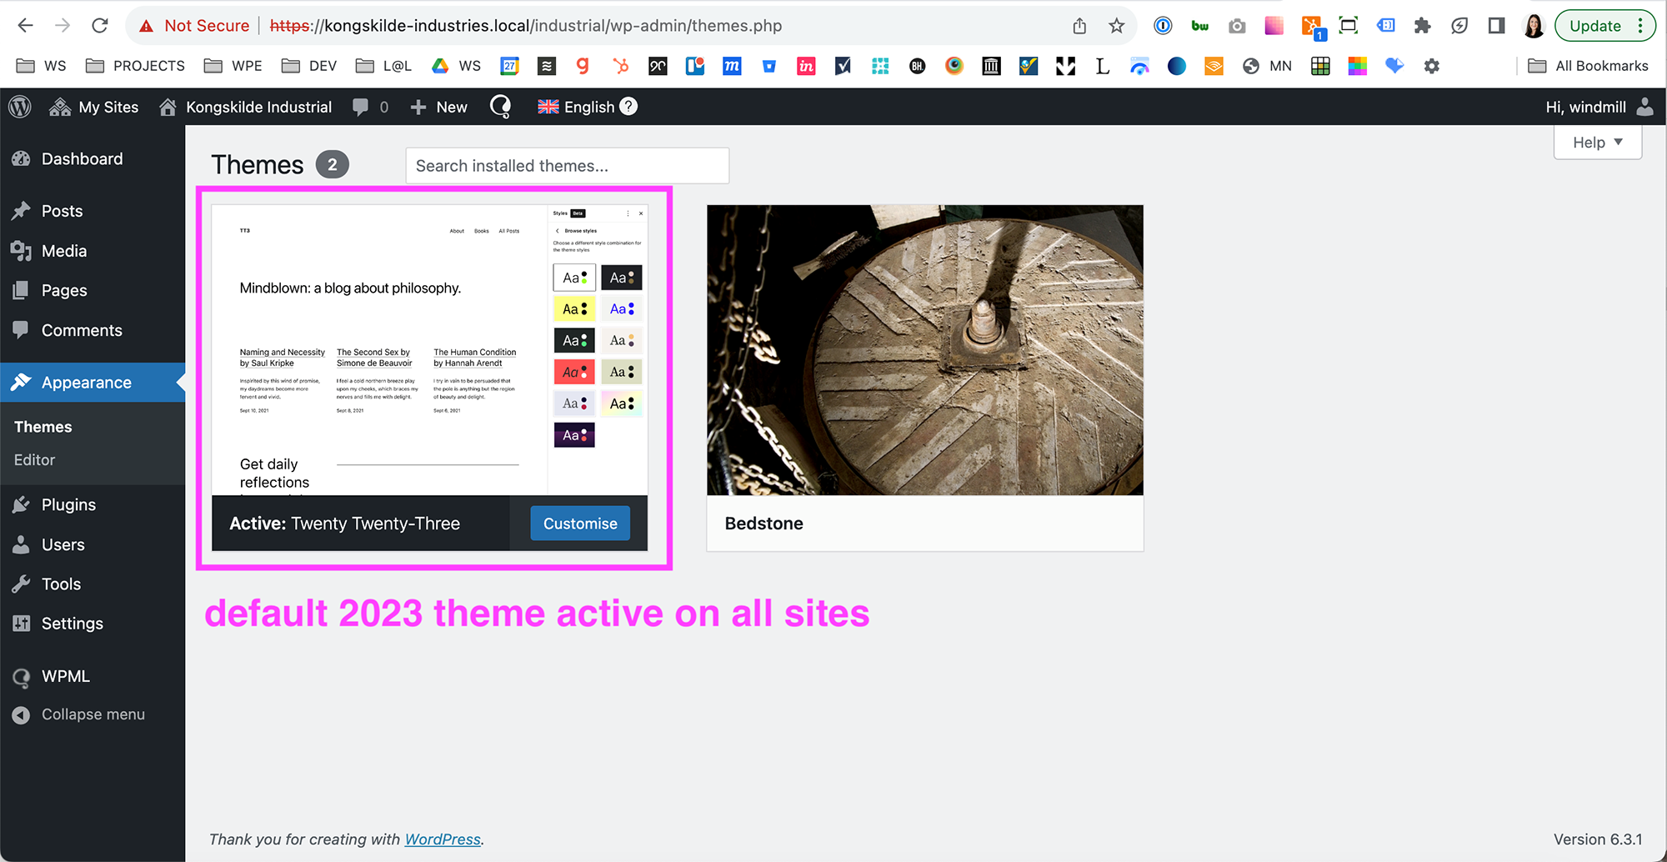Click the Search installed themes field
This screenshot has width=1667, height=862.
[x=568, y=166]
